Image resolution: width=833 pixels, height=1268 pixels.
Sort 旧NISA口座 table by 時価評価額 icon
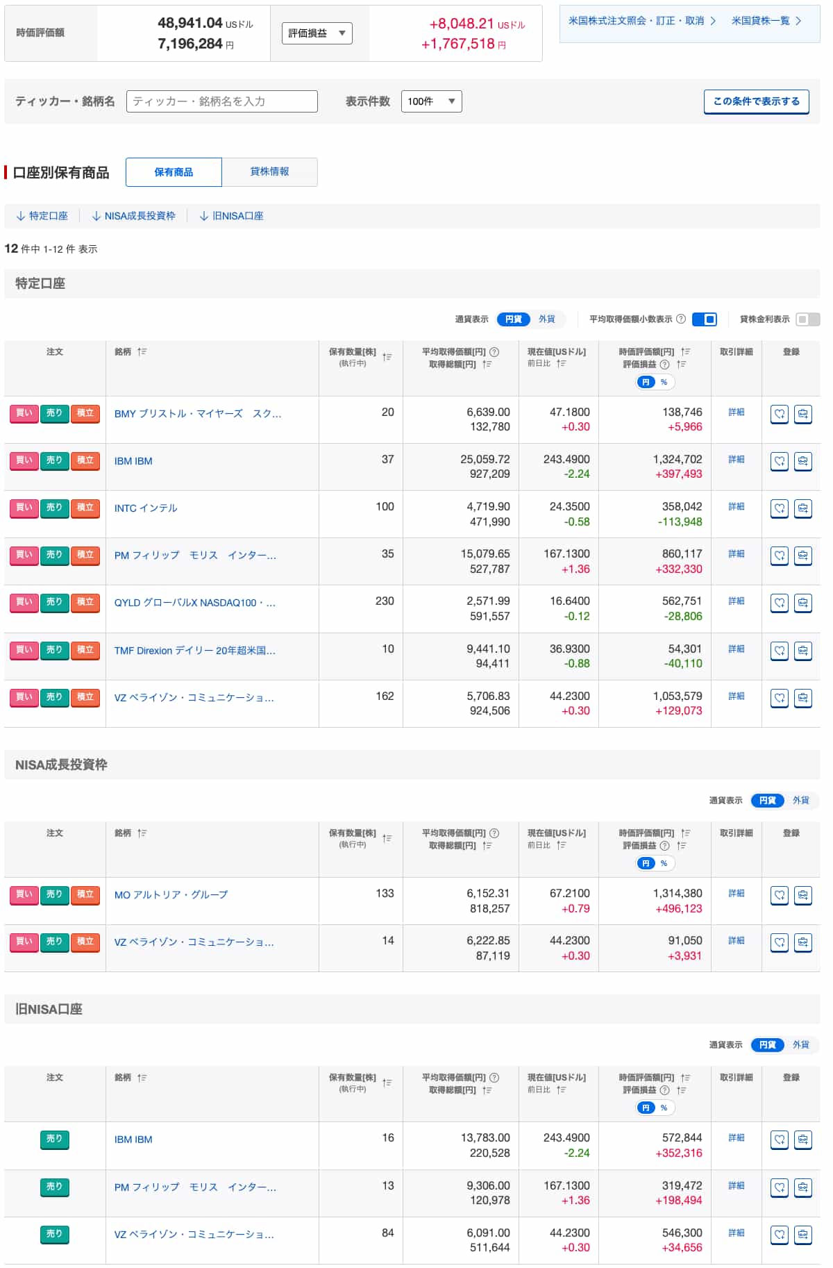pyautogui.click(x=685, y=1078)
